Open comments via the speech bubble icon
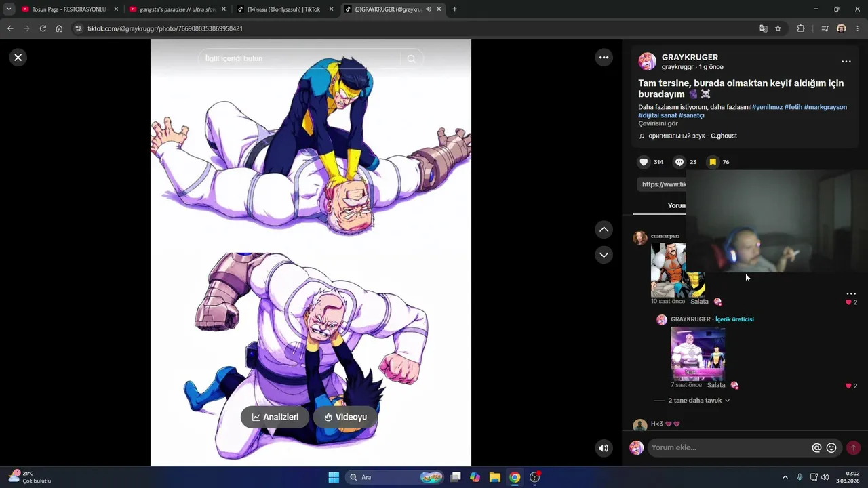The height and width of the screenshot is (488, 868). [x=679, y=162]
